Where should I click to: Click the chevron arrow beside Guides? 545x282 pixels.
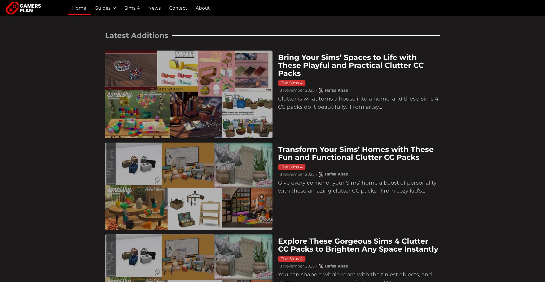pos(114,8)
